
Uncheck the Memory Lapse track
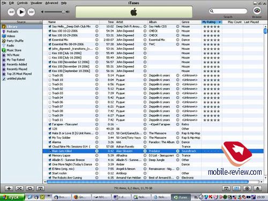point(50,155)
